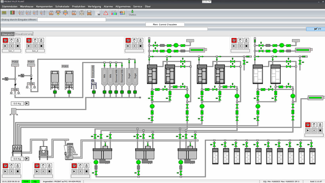The height and width of the screenshot is (183, 325).
Task: Toggle hand mode button in Sec_1 panel
Action: [11, 40]
